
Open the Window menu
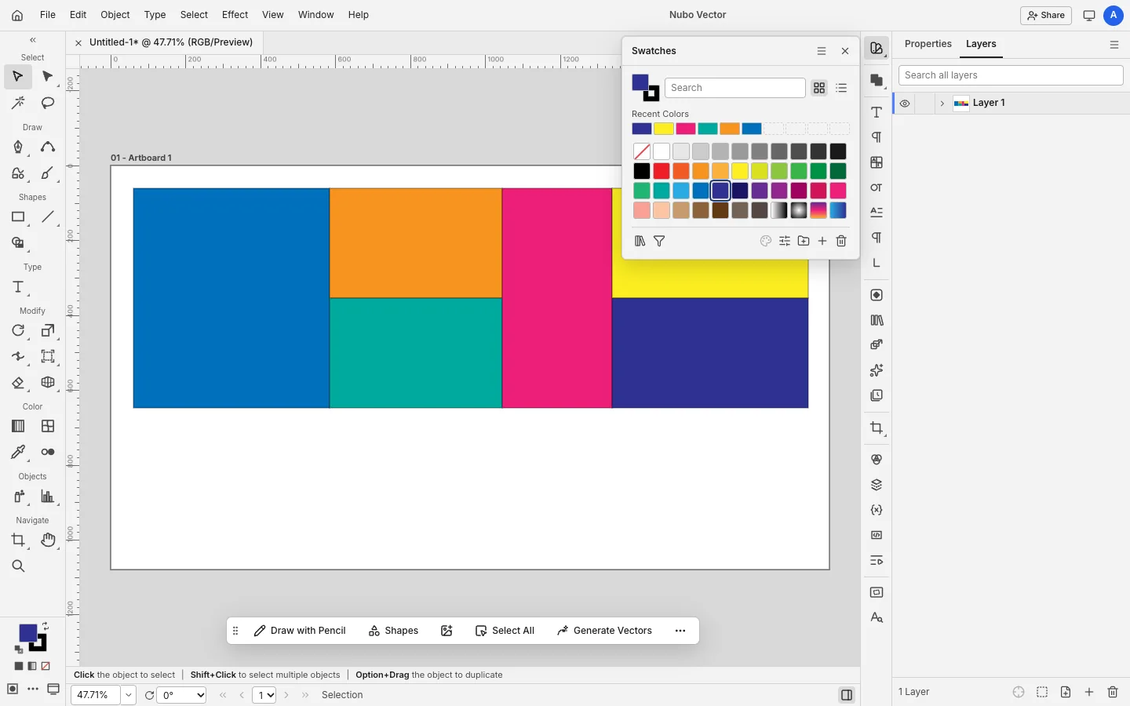(316, 15)
